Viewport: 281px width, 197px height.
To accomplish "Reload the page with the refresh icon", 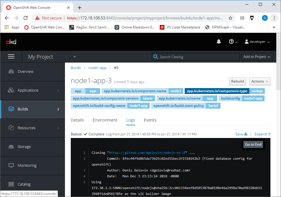I will point(26,18).
